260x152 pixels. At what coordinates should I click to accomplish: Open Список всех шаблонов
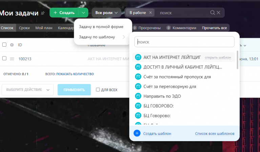coord(215,133)
